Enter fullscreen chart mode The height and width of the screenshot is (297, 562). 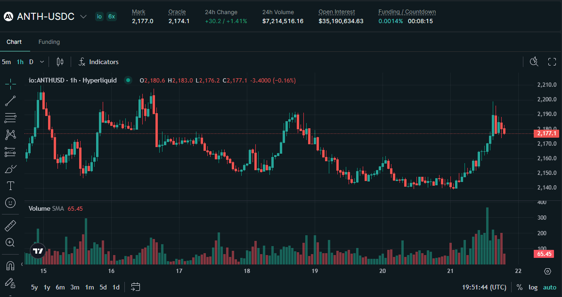(552, 62)
